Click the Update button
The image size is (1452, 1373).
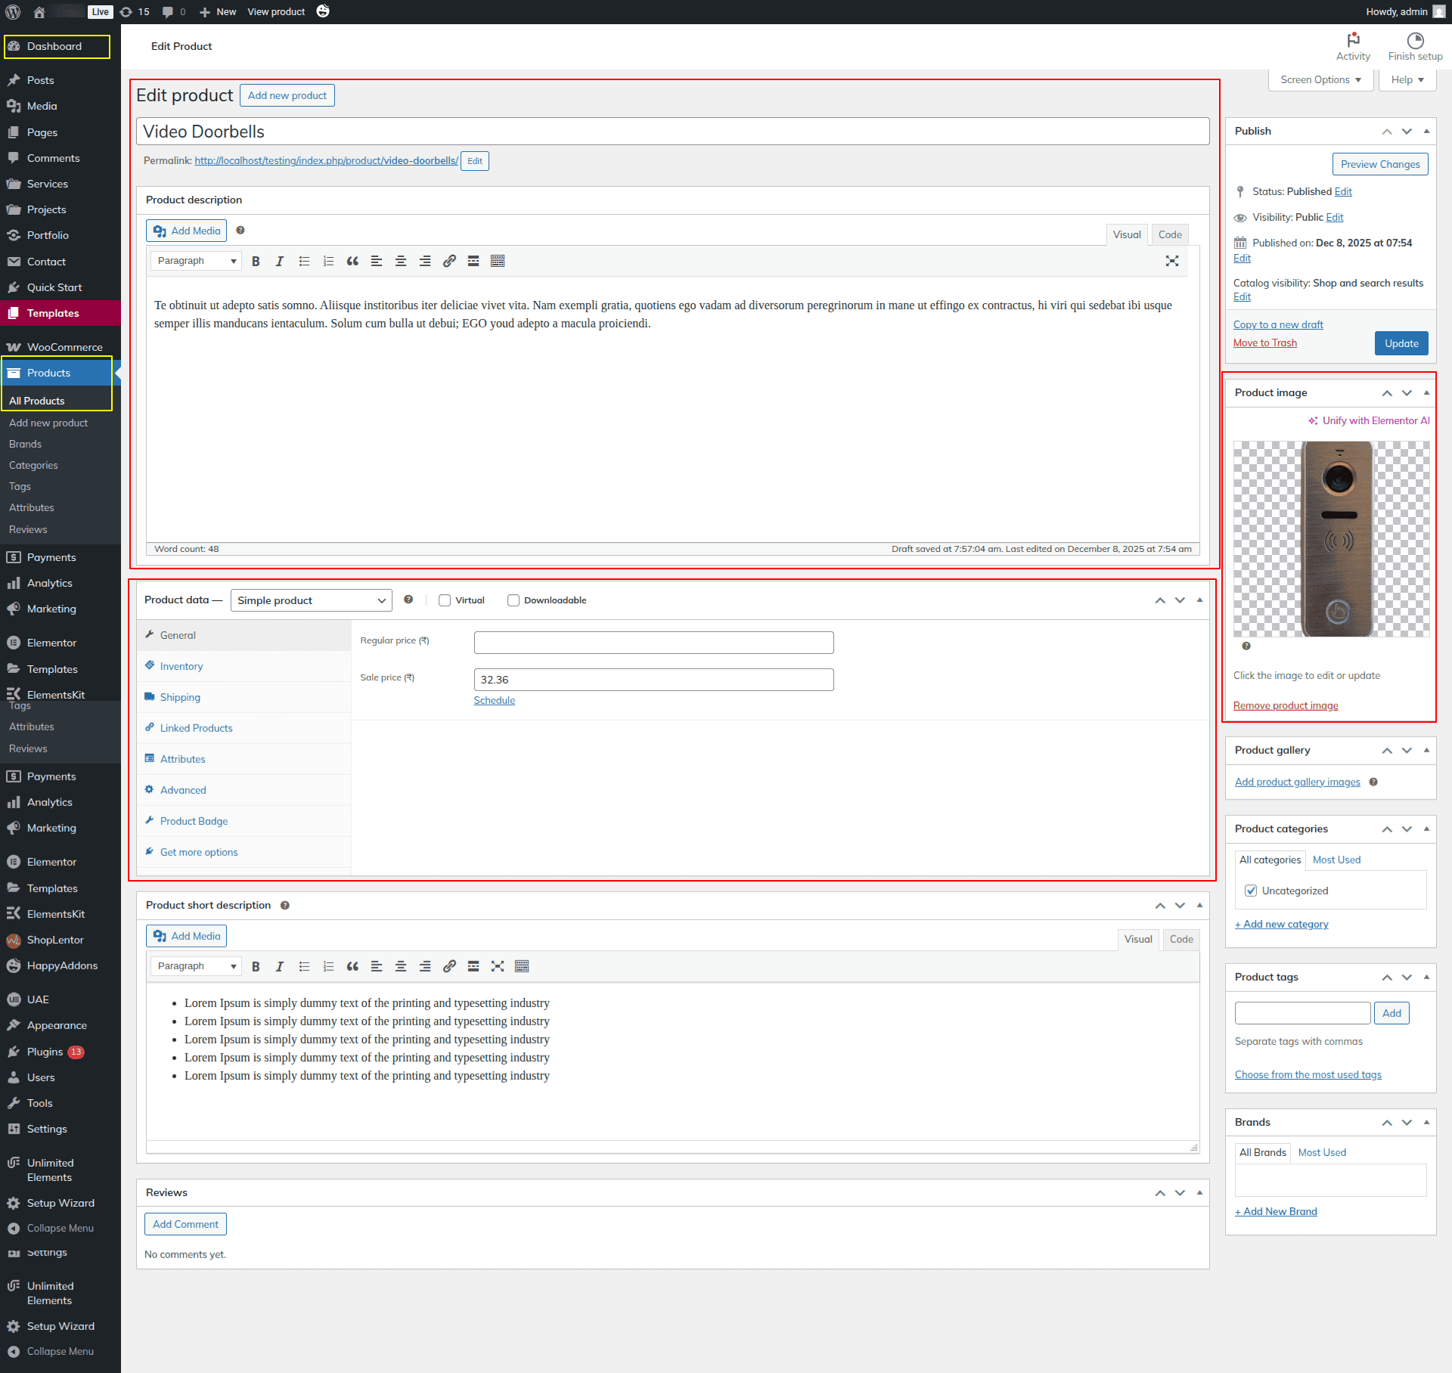1401,343
